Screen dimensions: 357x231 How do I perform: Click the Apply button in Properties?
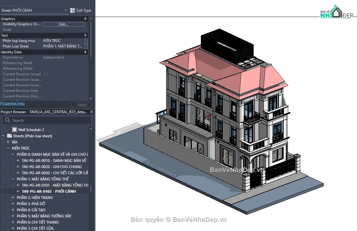point(82,105)
